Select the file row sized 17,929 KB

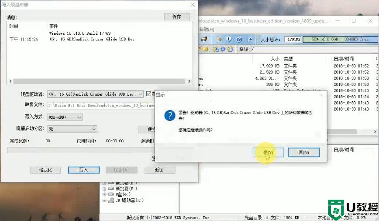click(288, 66)
